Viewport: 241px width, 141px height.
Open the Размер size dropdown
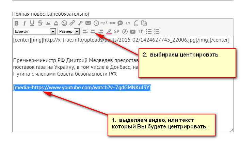[68, 32]
